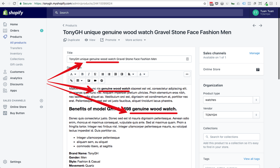Click the product Title input field
Viewport: 280px width, 168px height.
click(x=129, y=59)
